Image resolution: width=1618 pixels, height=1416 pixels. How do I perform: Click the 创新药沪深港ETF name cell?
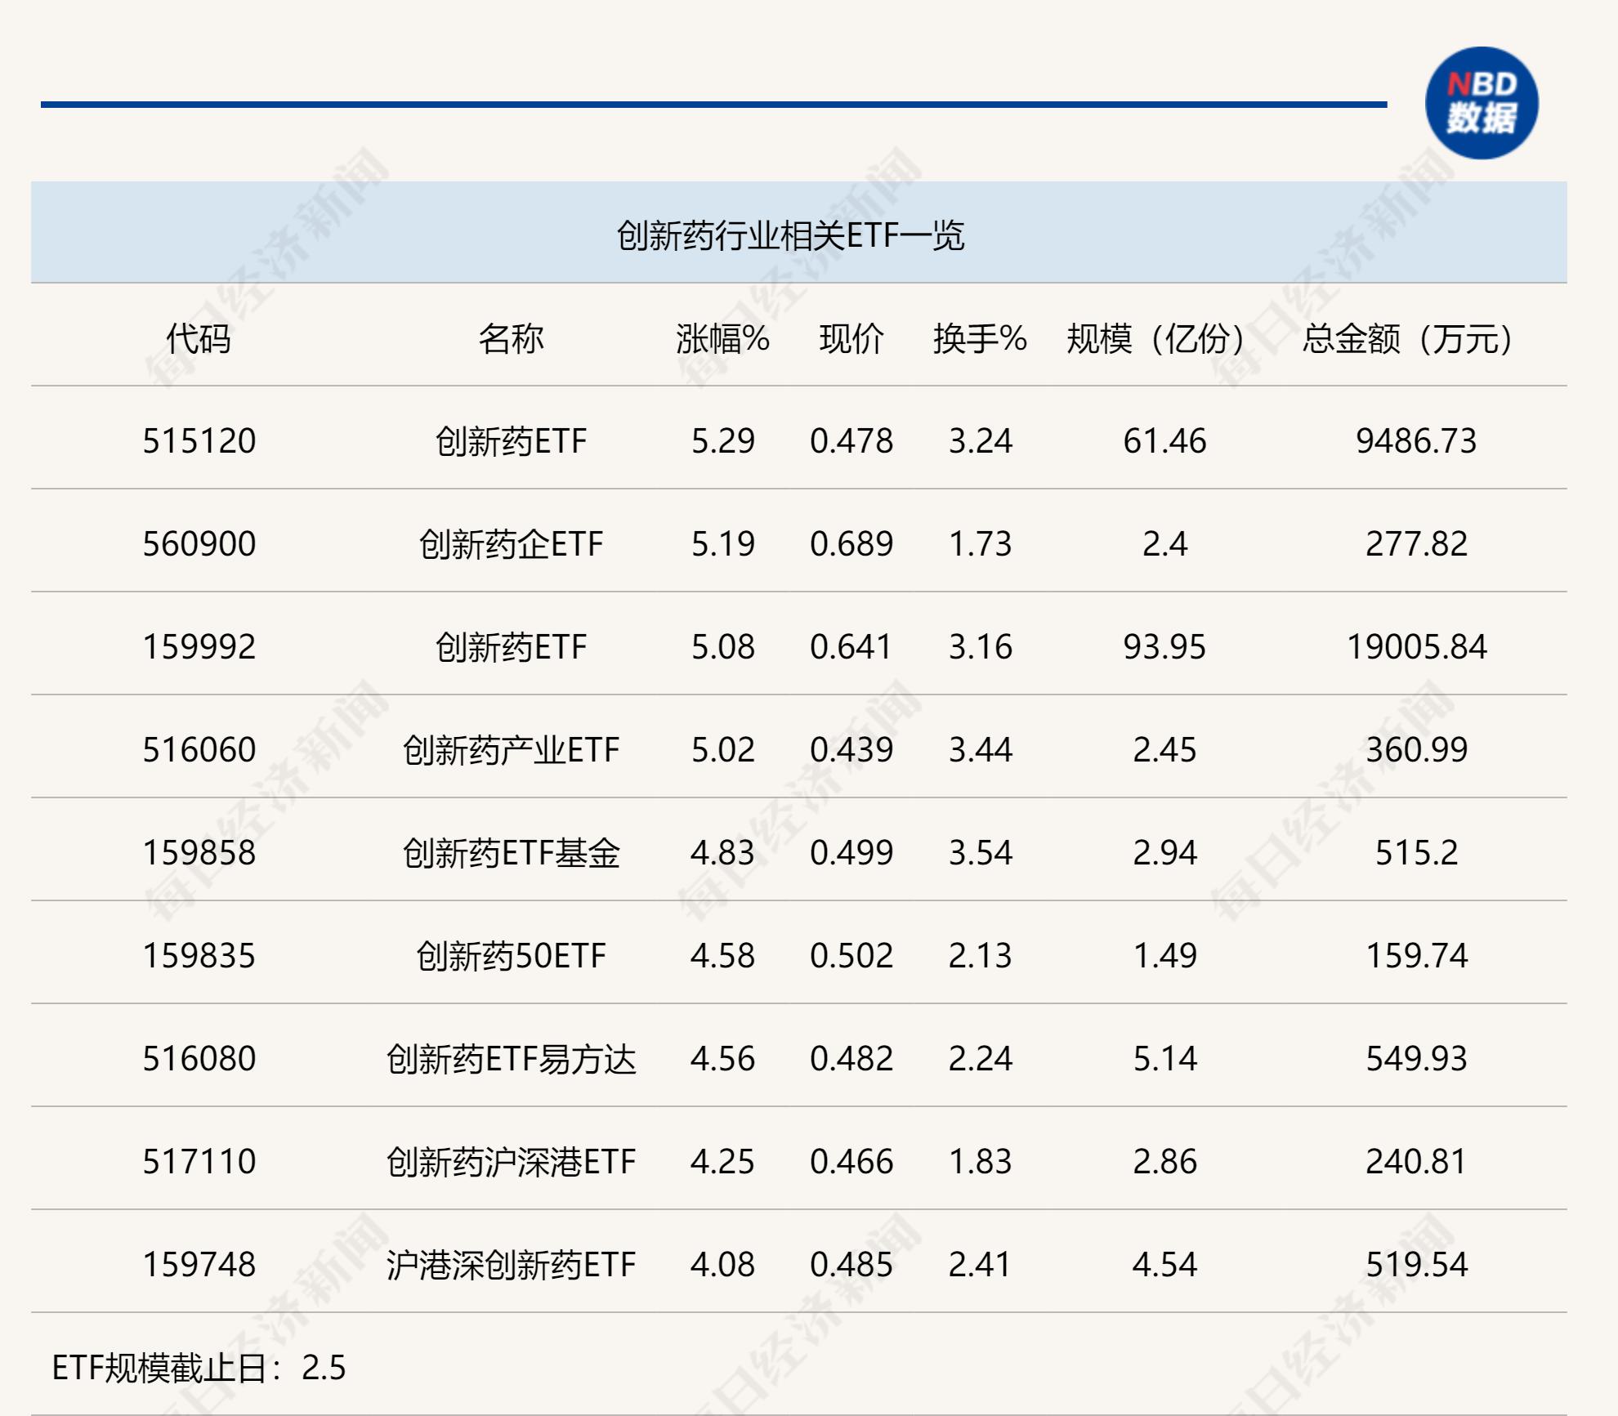tap(511, 1162)
